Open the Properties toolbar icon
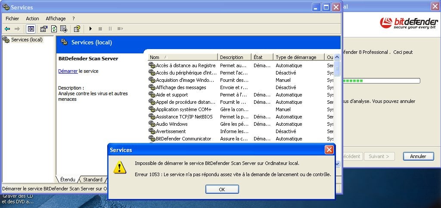This screenshot has width=441, height=208. 43,29
